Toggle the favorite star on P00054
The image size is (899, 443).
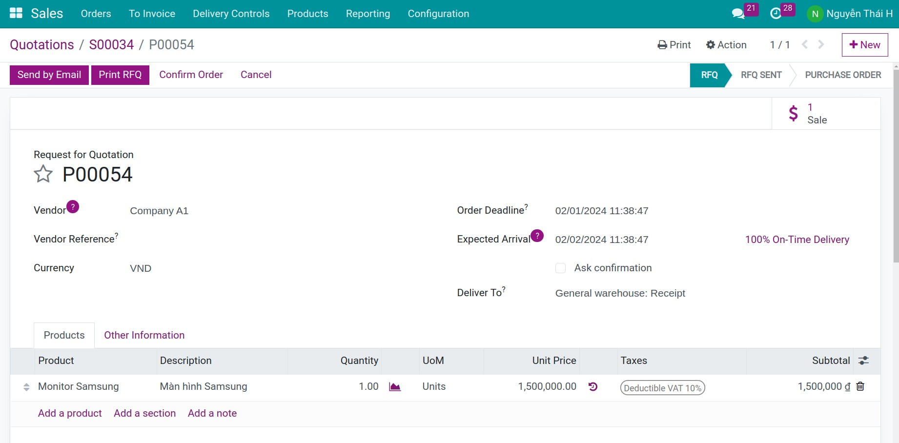[43, 174]
